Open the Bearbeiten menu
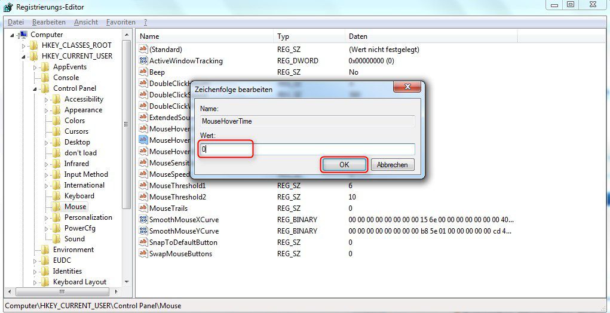The width and height of the screenshot is (610, 313). coord(49,22)
